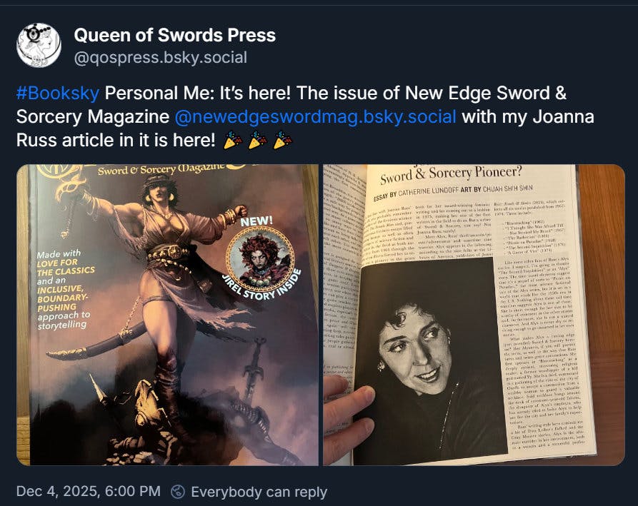Click the post text mentioning New Edge Sword

[x=305, y=117]
